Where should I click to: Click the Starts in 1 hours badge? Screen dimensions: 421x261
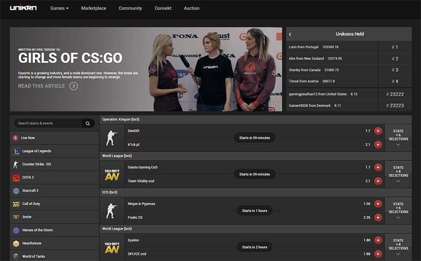pos(255,211)
